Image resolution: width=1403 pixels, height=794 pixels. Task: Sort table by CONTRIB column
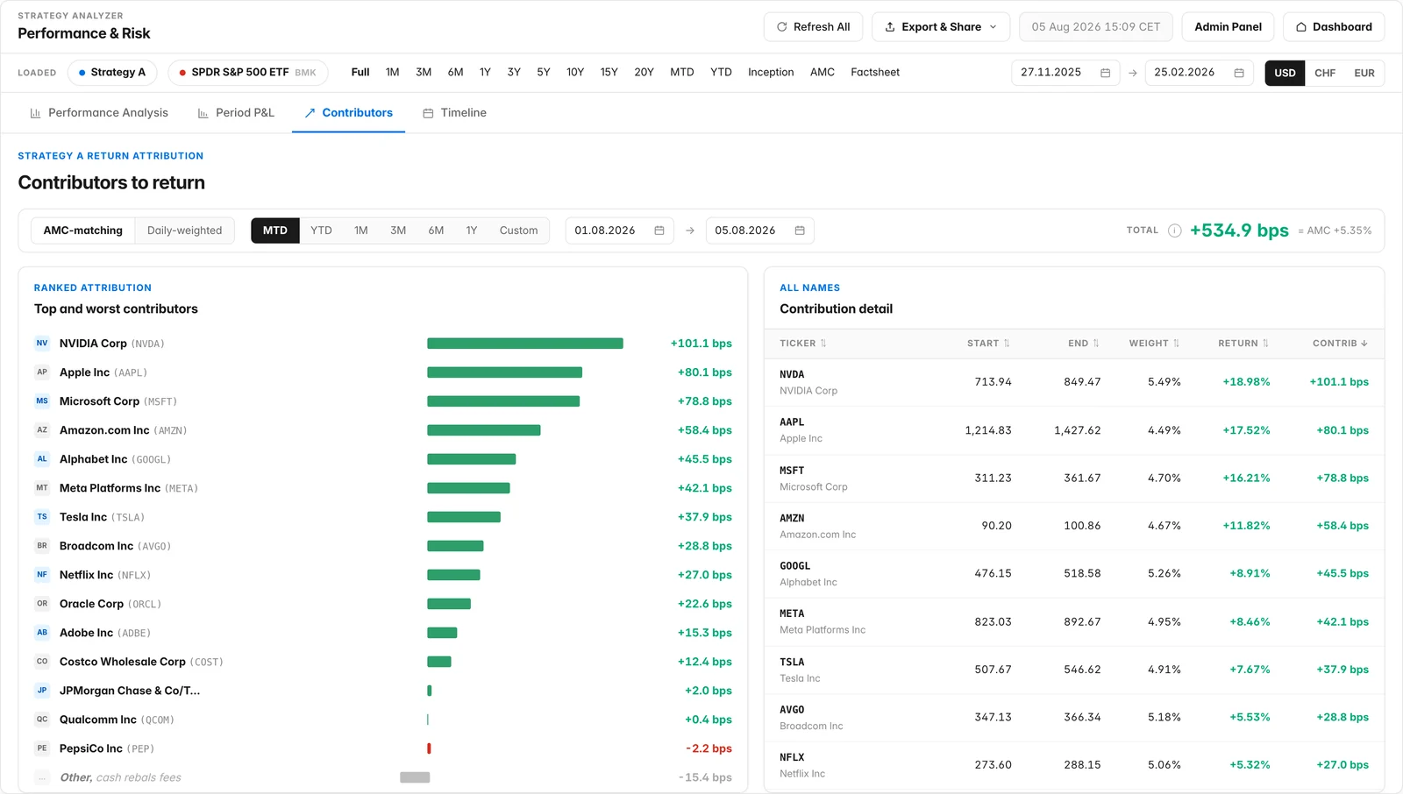(1340, 344)
